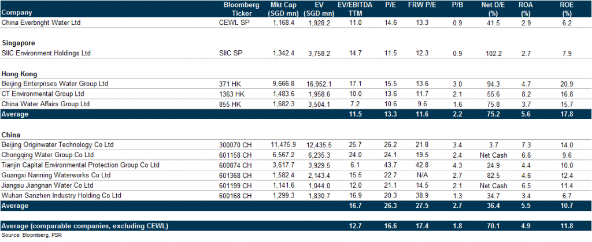This screenshot has width=592, height=242.
Task: Click Beijing Enterprises Water Group Ltd
Action: (55, 84)
